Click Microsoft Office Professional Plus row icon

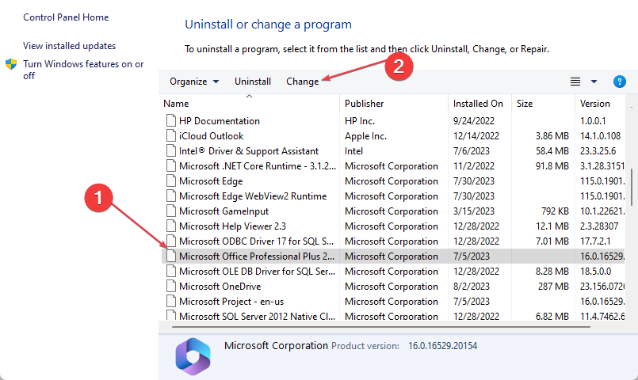pyautogui.click(x=171, y=256)
